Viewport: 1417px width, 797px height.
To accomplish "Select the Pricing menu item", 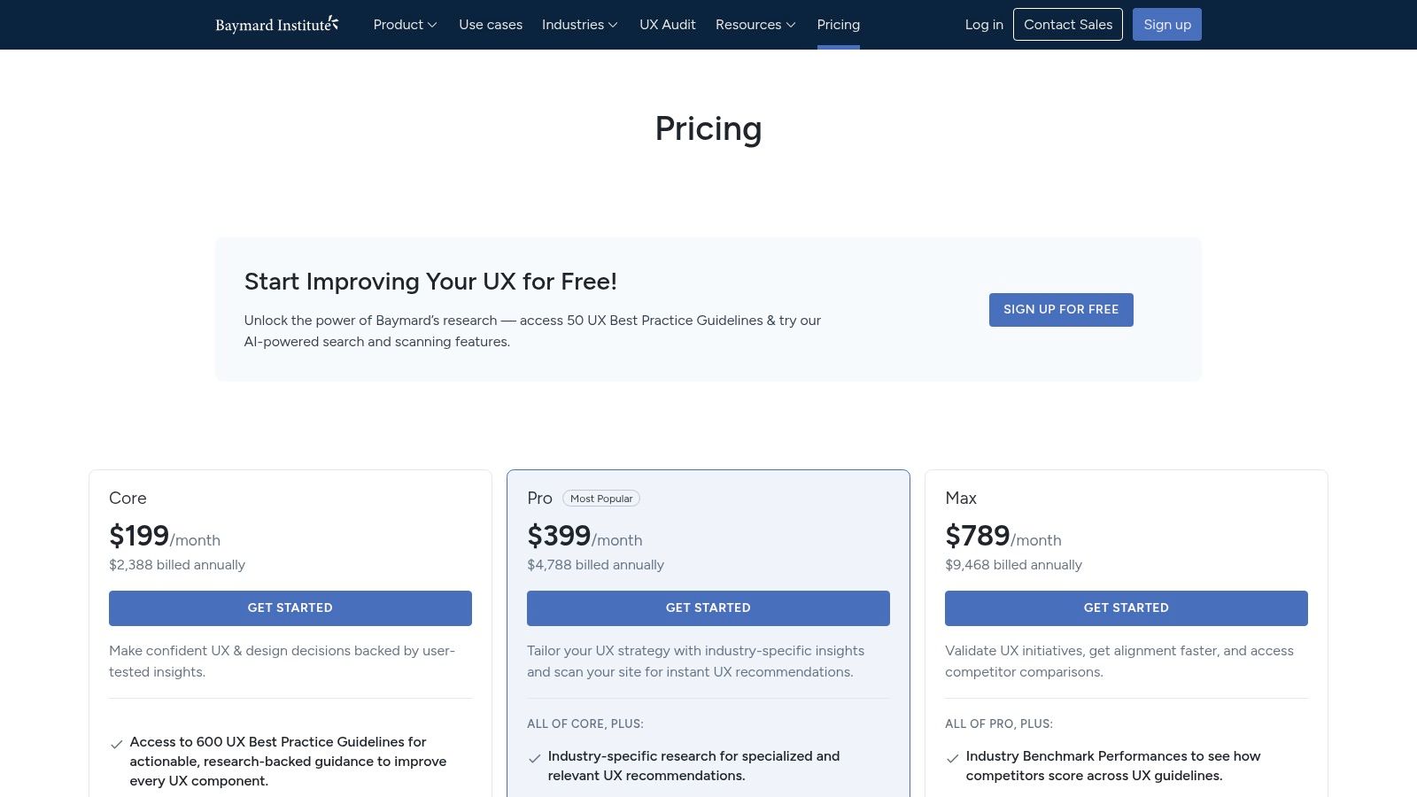I will (838, 25).
